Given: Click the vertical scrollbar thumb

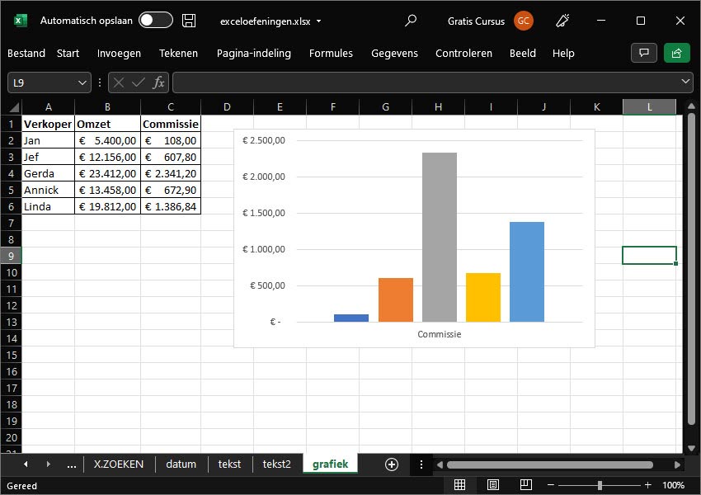Looking at the screenshot, I should [691, 269].
